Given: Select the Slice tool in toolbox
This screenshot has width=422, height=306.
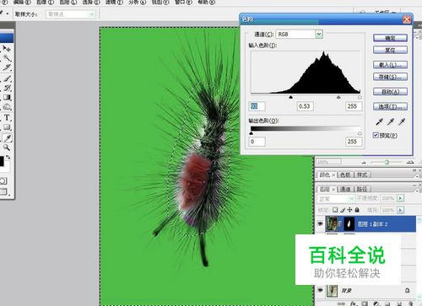Looking at the screenshot, I should click(x=7, y=67).
